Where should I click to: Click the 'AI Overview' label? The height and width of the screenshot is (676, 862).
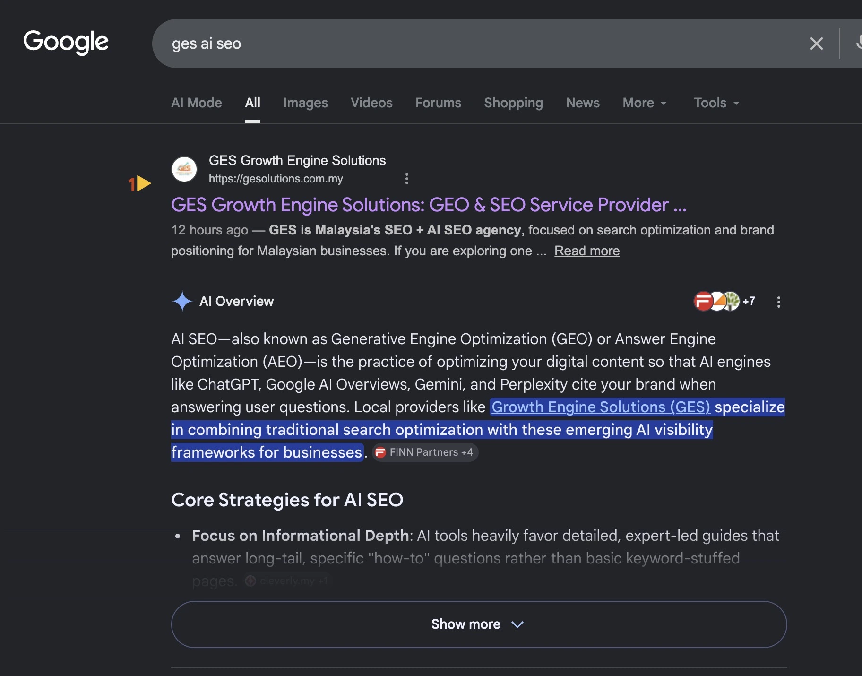(236, 301)
